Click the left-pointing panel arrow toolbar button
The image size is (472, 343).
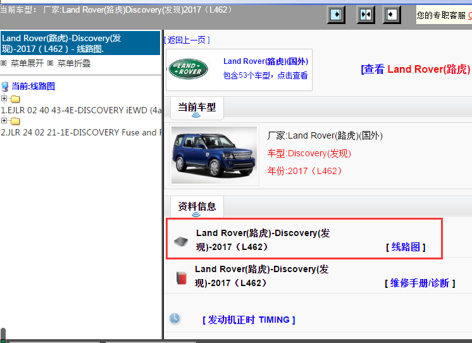[x=392, y=15]
